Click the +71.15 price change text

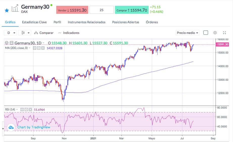[x=155, y=7]
